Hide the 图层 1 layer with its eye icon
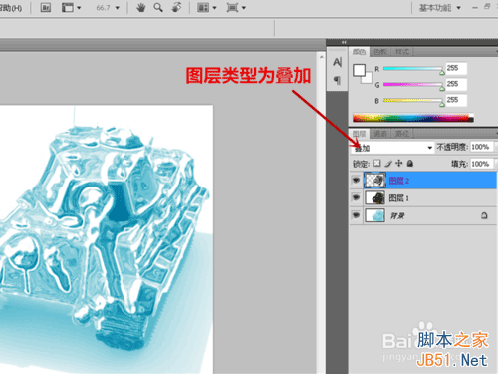The width and height of the screenshot is (498, 374). pyautogui.click(x=356, y=197)
